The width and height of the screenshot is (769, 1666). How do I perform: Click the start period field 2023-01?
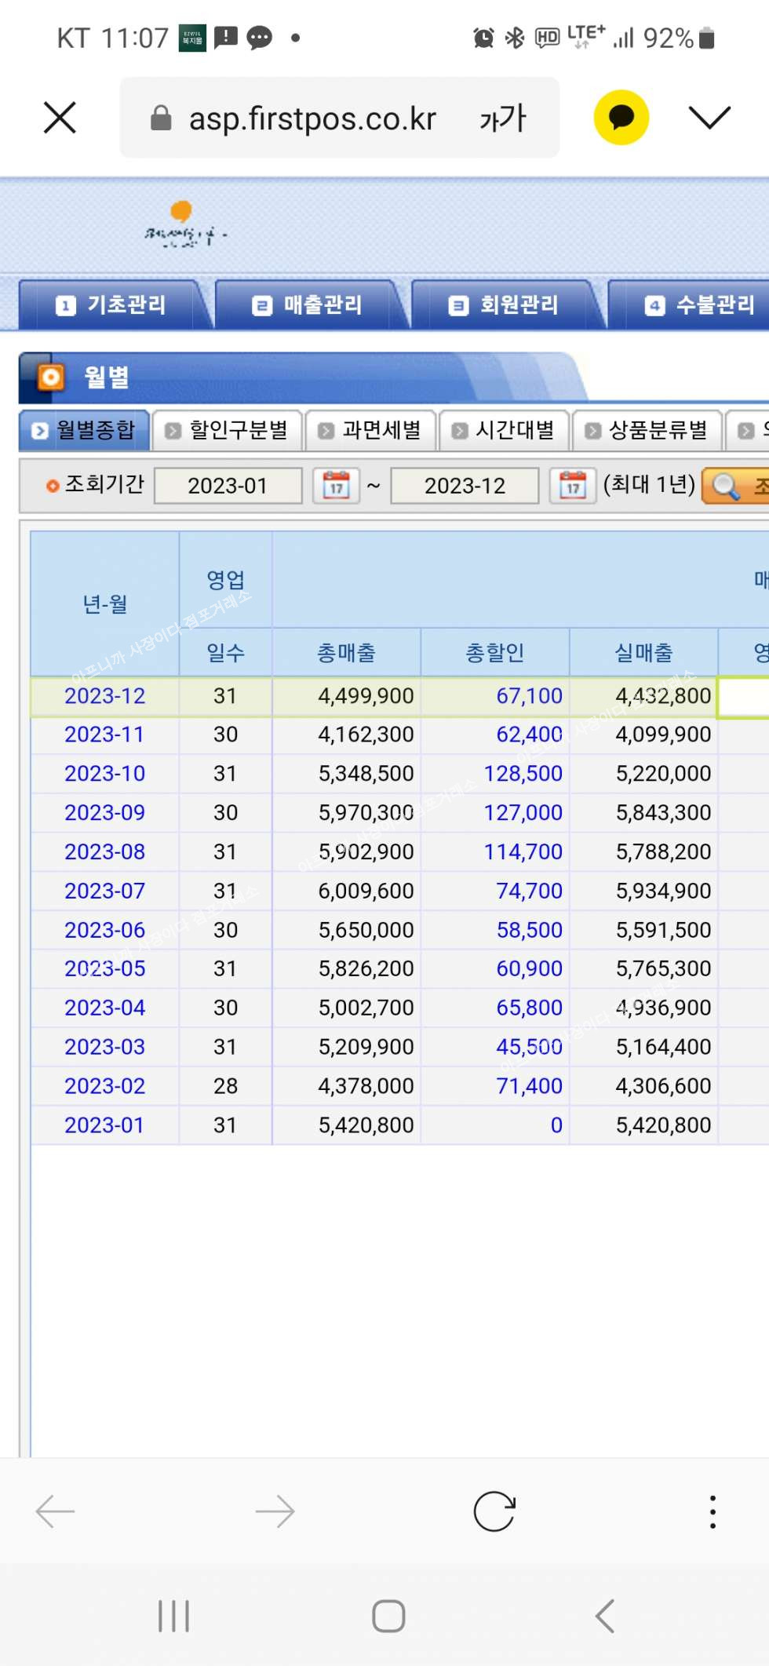click(228, 487)
